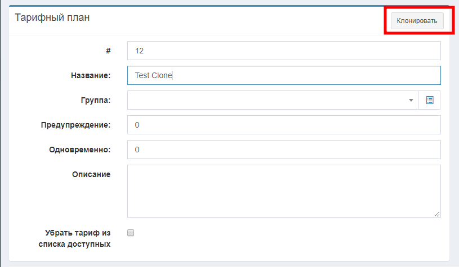Expand the Группа dropdown arrow
Image resolution: width=459 pixels, height=267 pixels.
click(x=411, y=100)
